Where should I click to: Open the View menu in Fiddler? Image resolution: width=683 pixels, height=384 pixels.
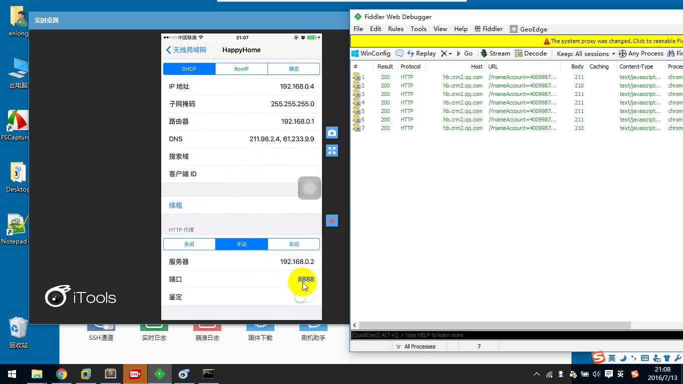[440, 29]
